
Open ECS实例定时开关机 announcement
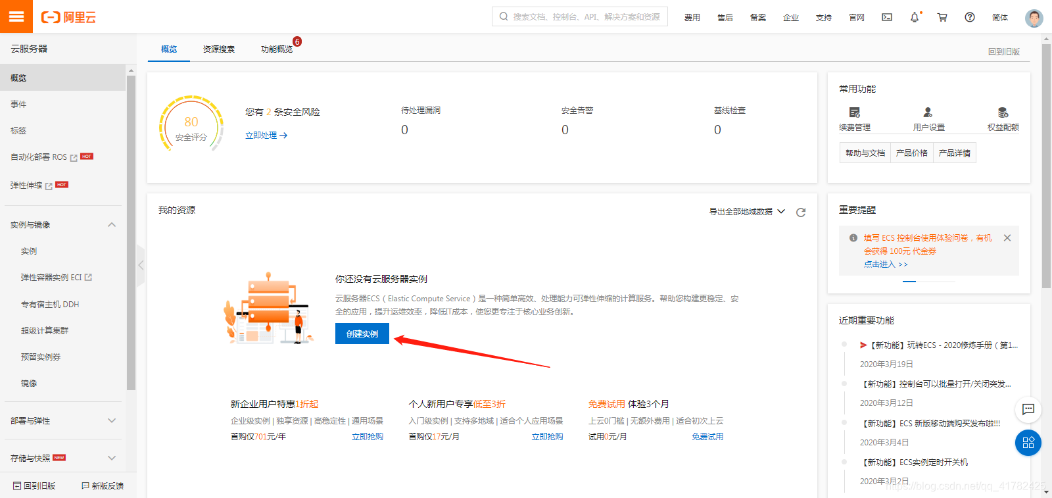coord(914,462)
